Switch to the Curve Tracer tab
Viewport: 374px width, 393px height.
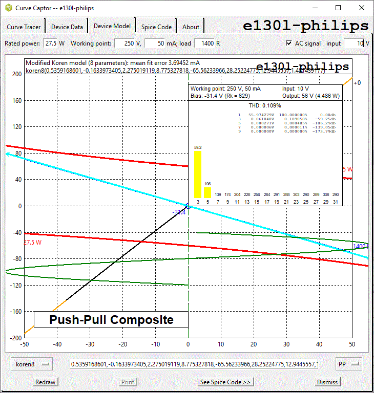24,27
